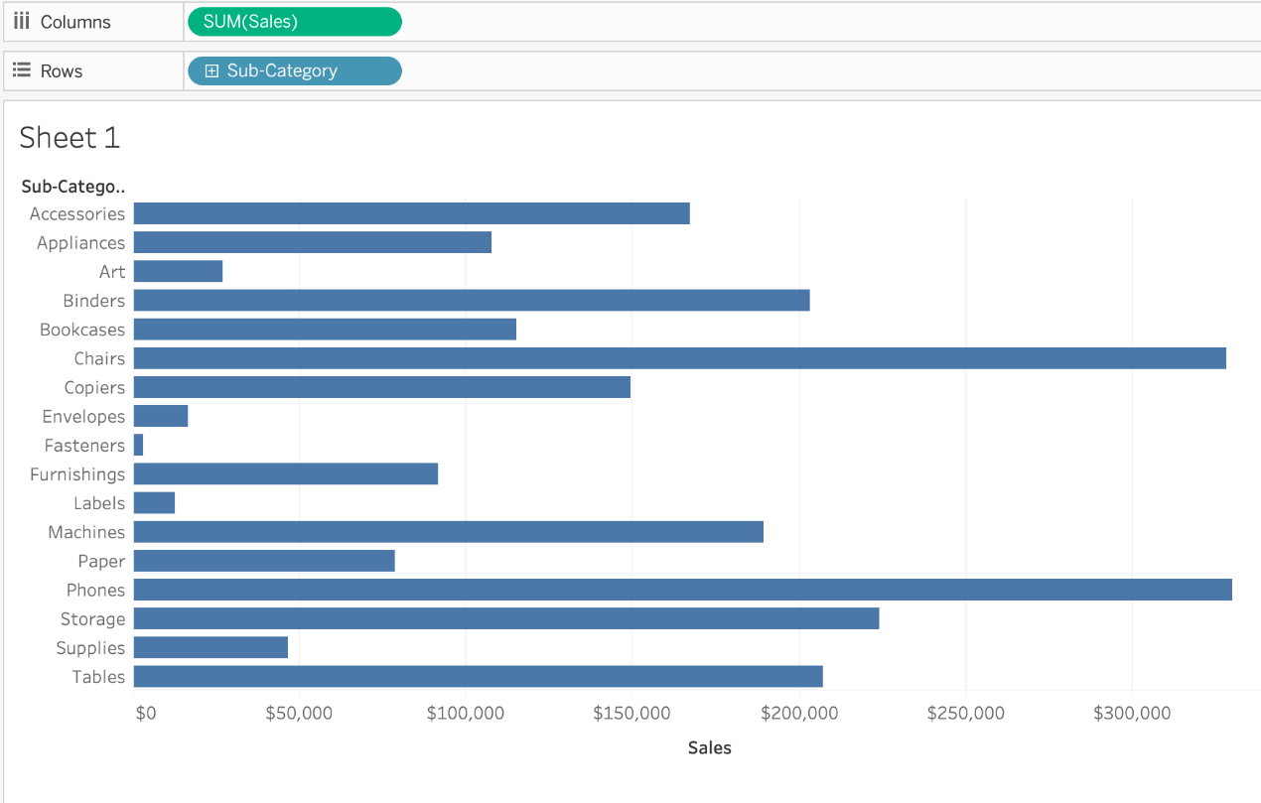
Task: Click the Sheet 1 title
Action: coord(70,138)
